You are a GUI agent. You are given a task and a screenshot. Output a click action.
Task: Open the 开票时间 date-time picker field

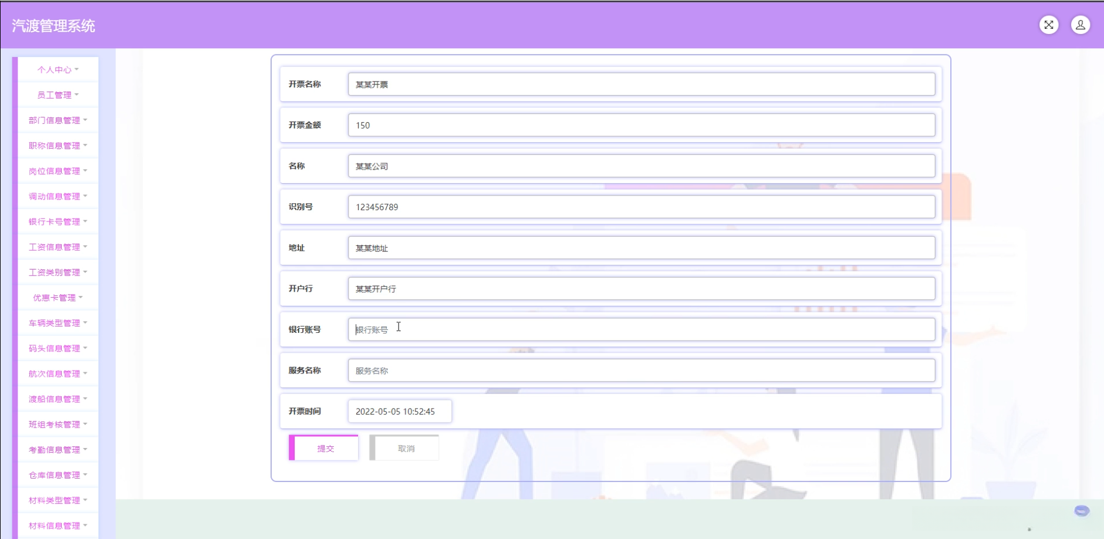(400, 411)
